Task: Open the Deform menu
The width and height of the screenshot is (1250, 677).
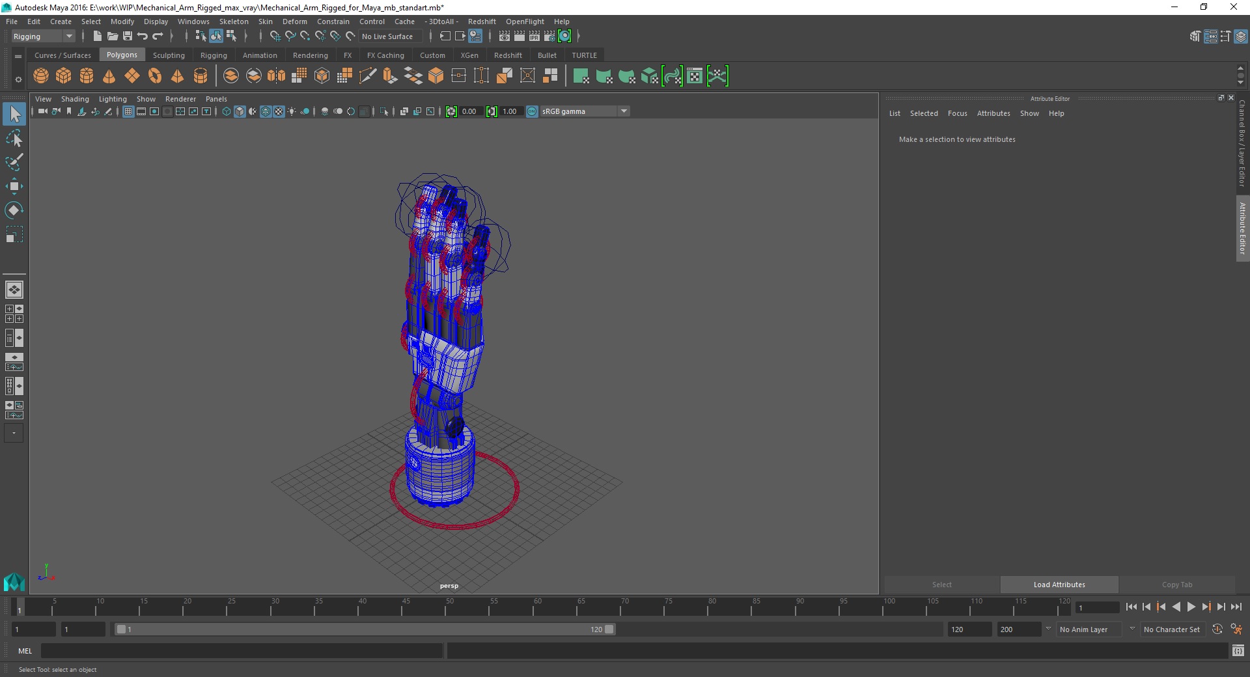Action: [x=294, y=21]
